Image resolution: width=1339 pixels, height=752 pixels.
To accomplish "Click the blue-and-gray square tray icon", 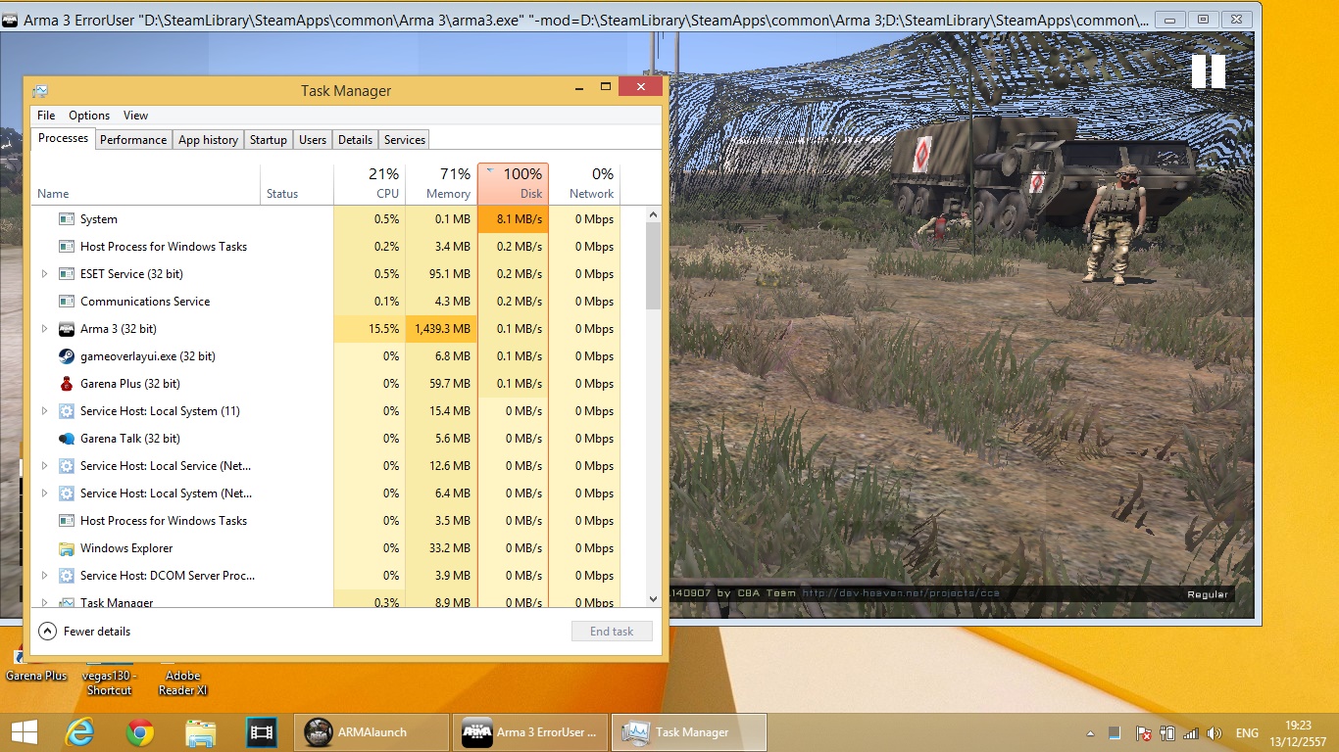I will [x=1115, y=733].
